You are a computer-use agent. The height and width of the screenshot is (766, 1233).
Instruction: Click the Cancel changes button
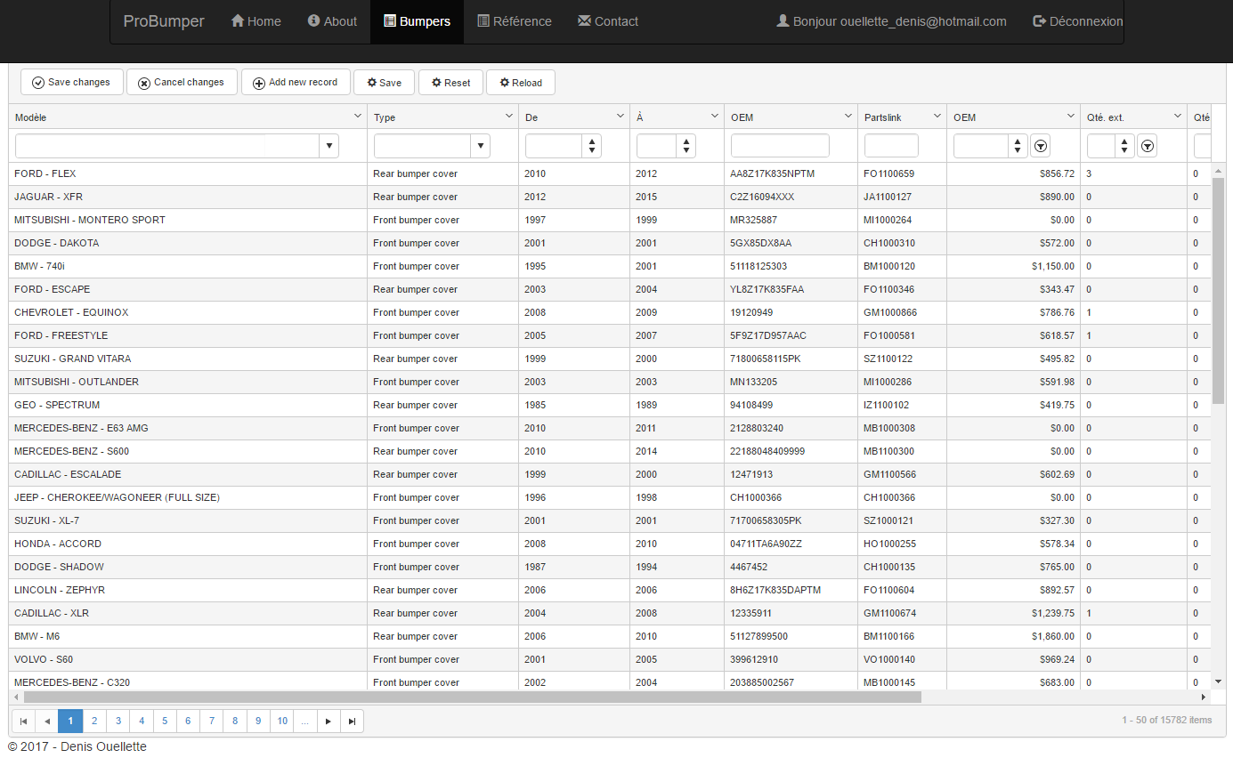click(x=182, y=83)
